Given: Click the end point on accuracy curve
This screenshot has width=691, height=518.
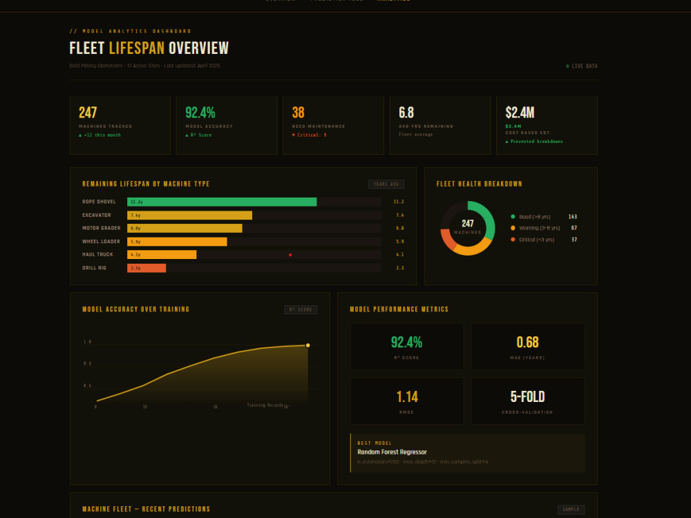Looking at the screenshot, I should 307,345.
